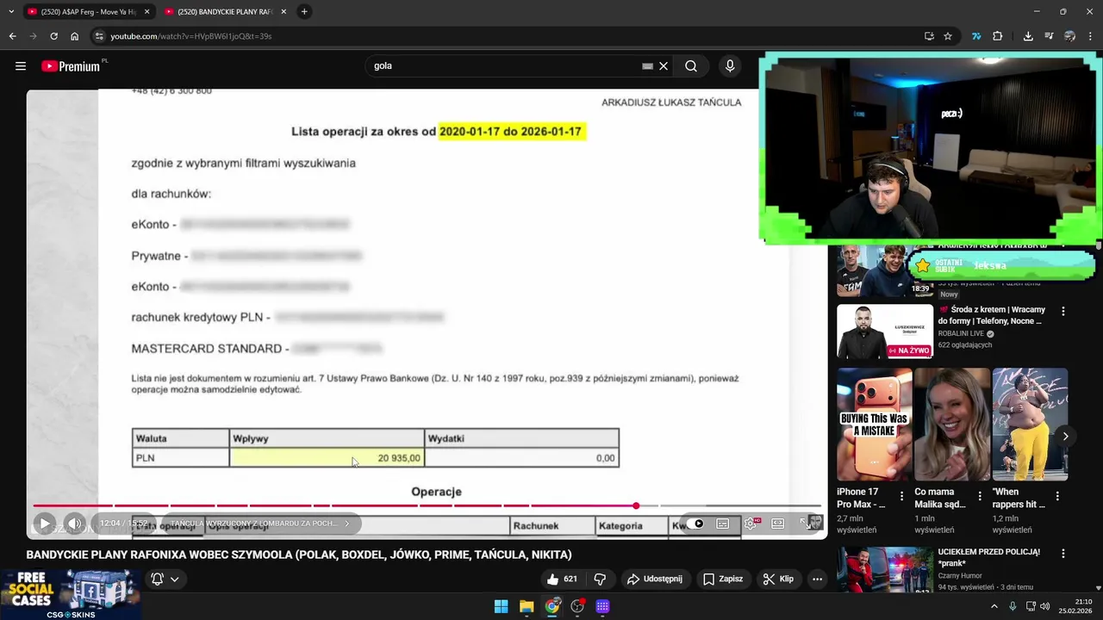Viewport: 1103px width, 620px height.
Task: Close the BANDYCKIE PLANY browser tab
Action: pyautogui.click(x=284, y=12)
